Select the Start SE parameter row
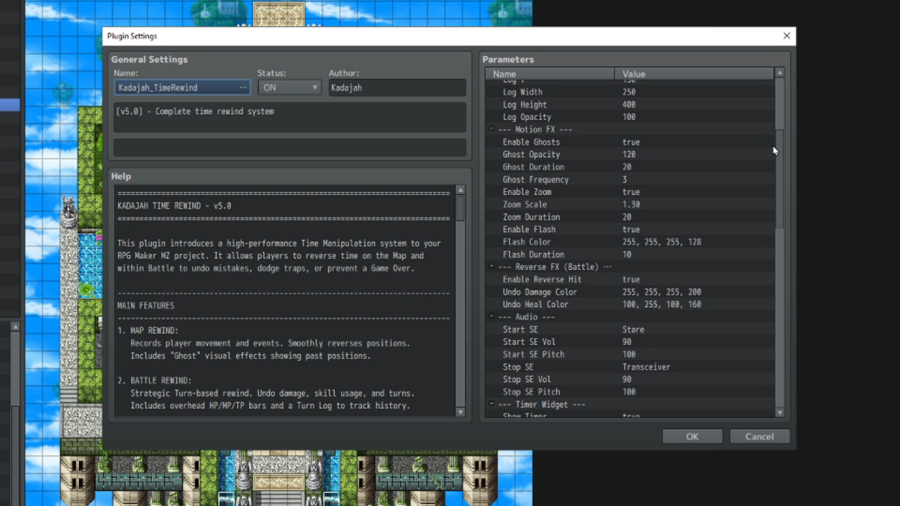The image size is (900, 506). click(x=629, y=330)
